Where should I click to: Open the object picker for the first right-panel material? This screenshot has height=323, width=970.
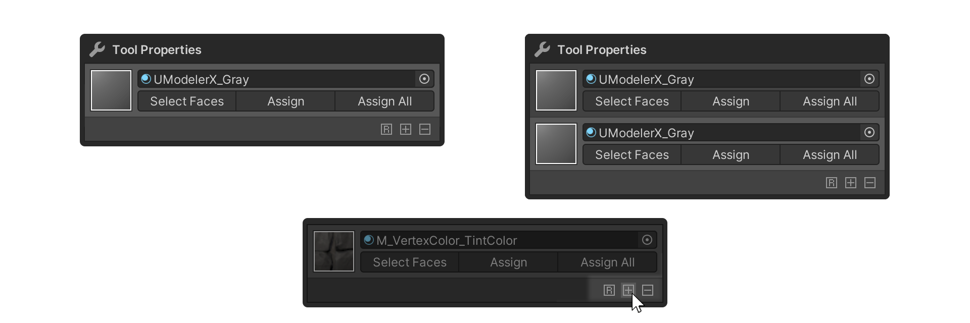tap(869, 79)
